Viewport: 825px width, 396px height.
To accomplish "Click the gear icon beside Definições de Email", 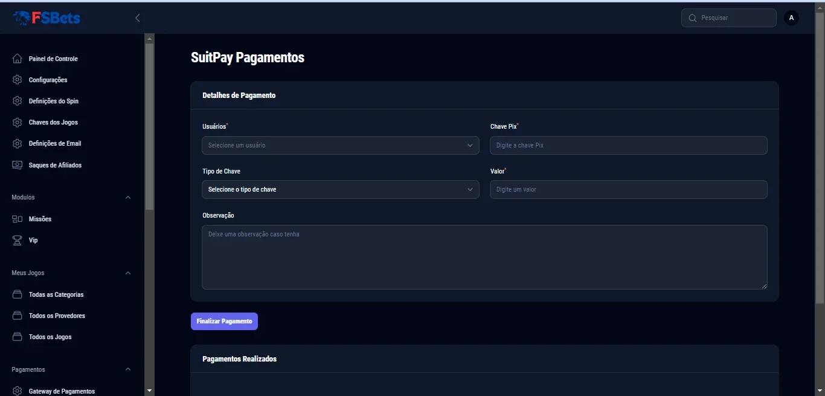I will pos(18,143).
